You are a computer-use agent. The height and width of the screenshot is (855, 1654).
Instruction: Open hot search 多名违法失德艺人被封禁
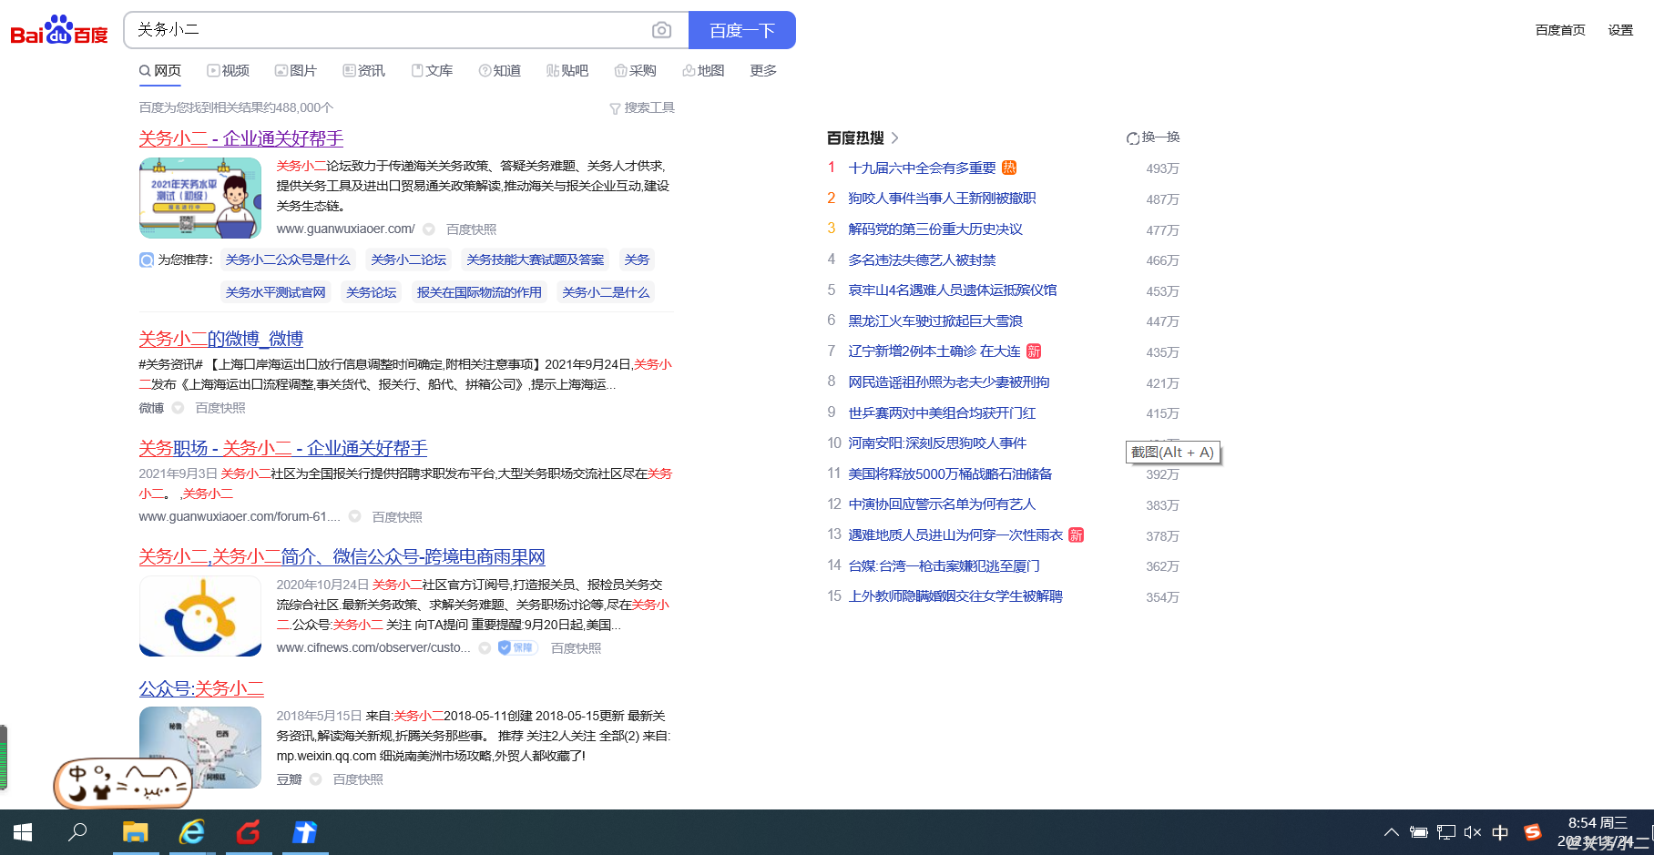click(922, 260)
